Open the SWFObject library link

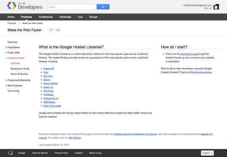coord(49,102)
